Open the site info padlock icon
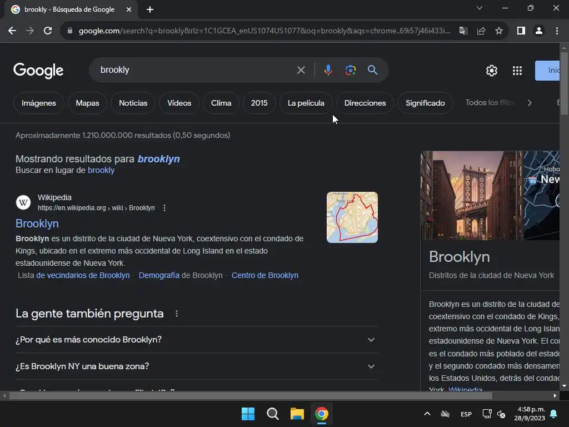The image size is (569, 427). (x=69, y=31)
